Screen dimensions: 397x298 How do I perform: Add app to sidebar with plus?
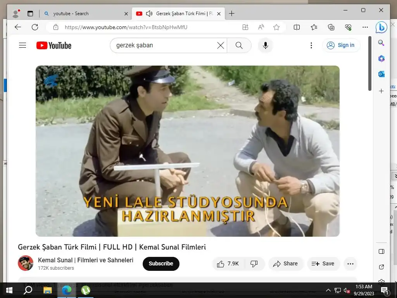381,91
